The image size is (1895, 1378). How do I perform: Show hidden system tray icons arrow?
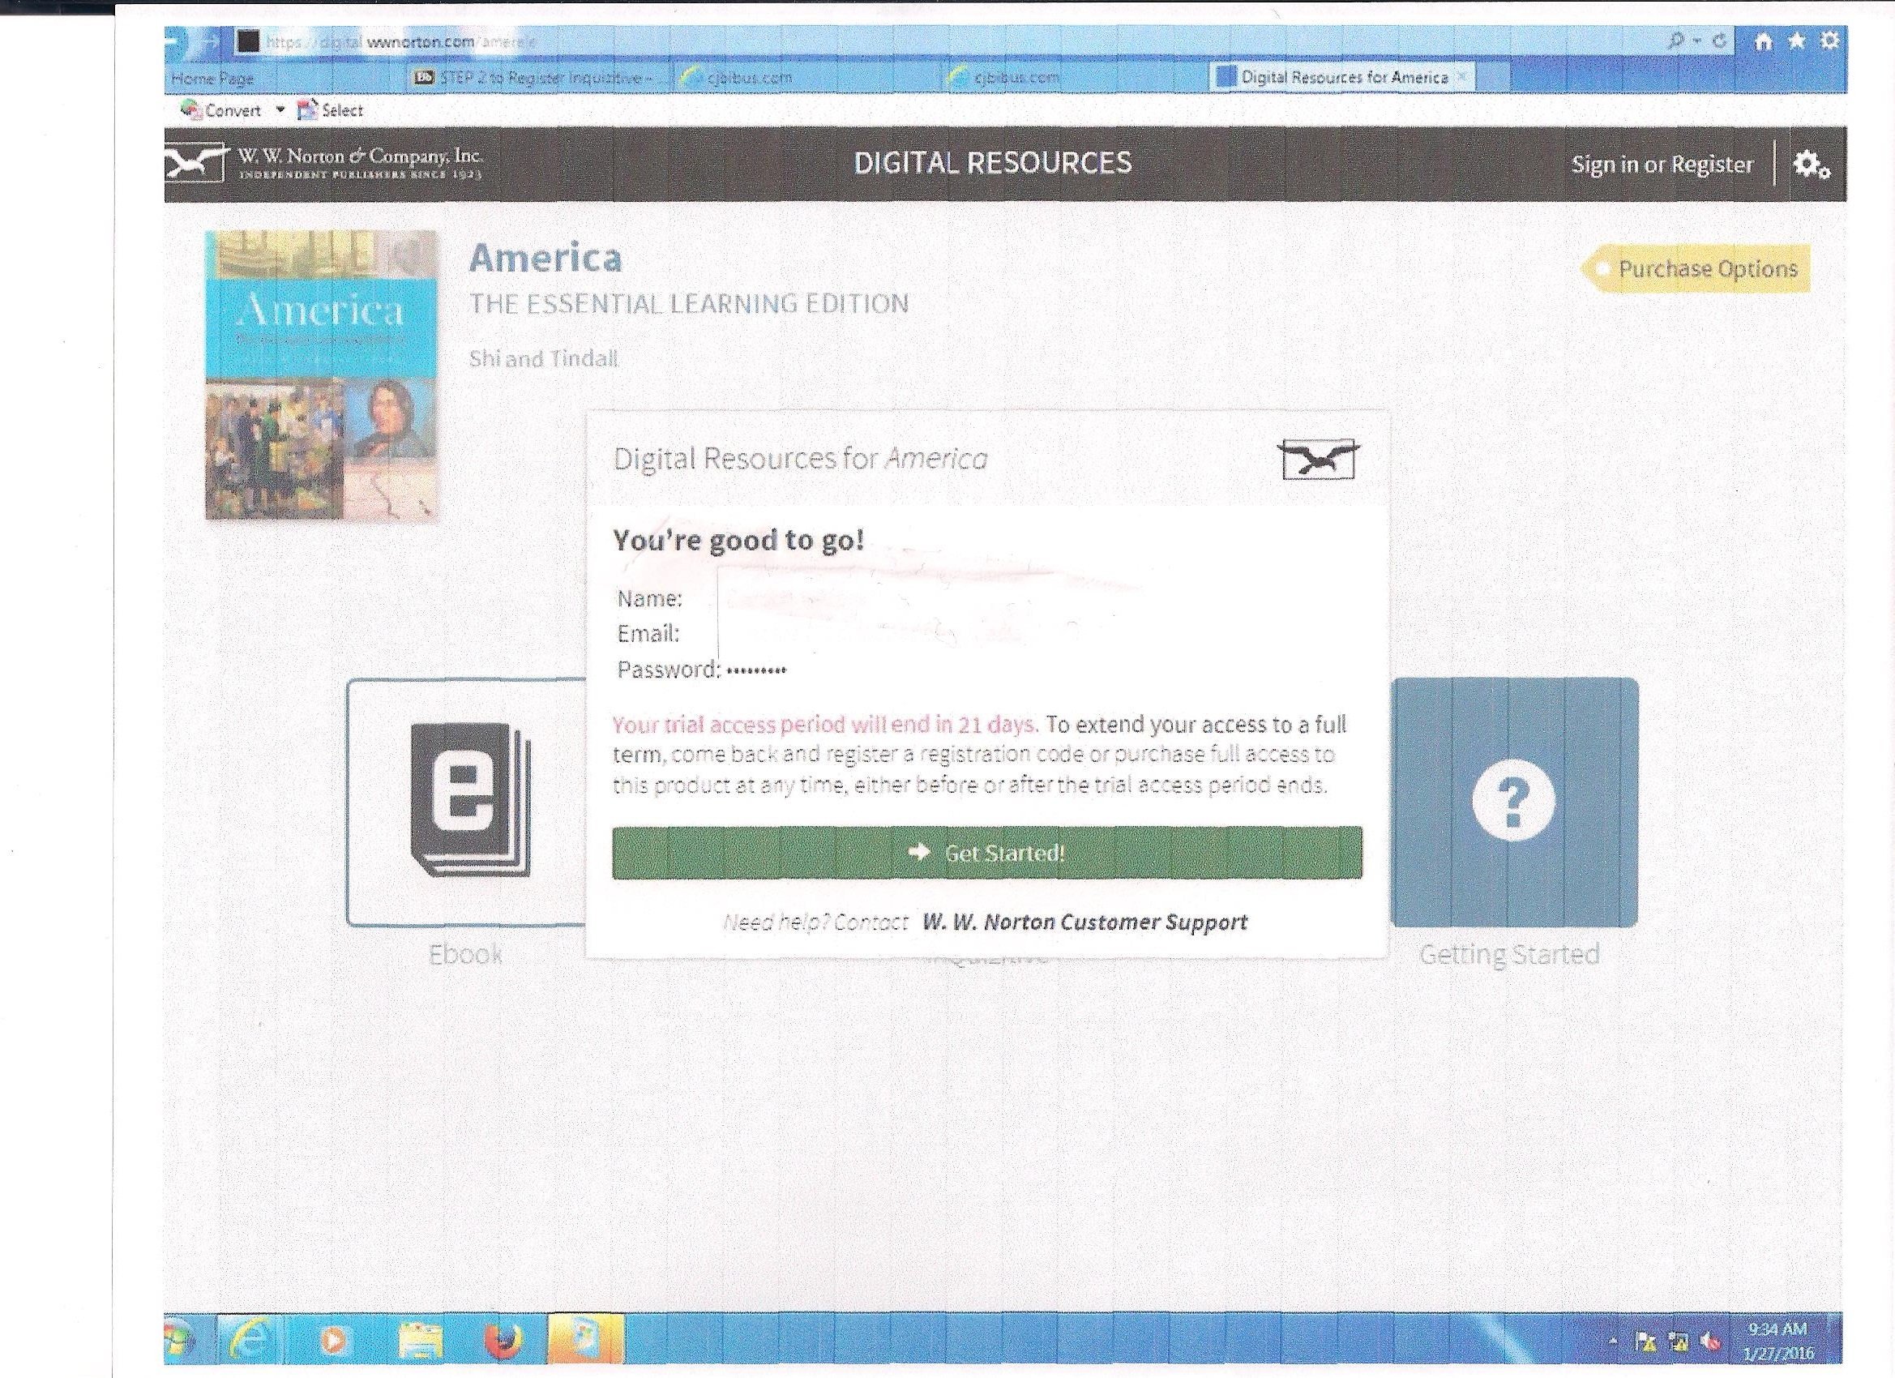click(x=1614, y=1343)
